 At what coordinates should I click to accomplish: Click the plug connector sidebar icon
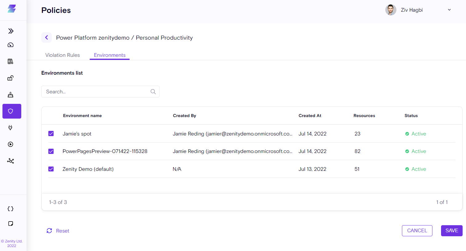10,128
